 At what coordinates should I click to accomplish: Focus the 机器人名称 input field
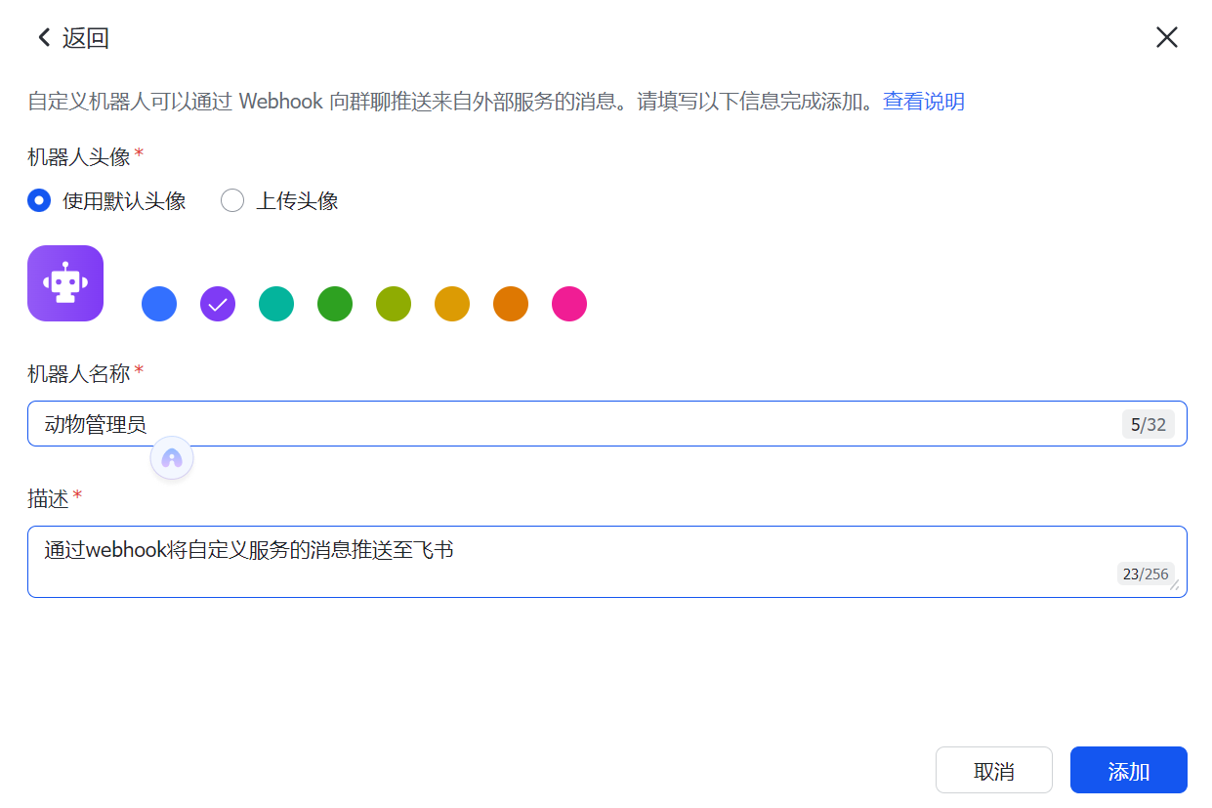coord(606,424)
